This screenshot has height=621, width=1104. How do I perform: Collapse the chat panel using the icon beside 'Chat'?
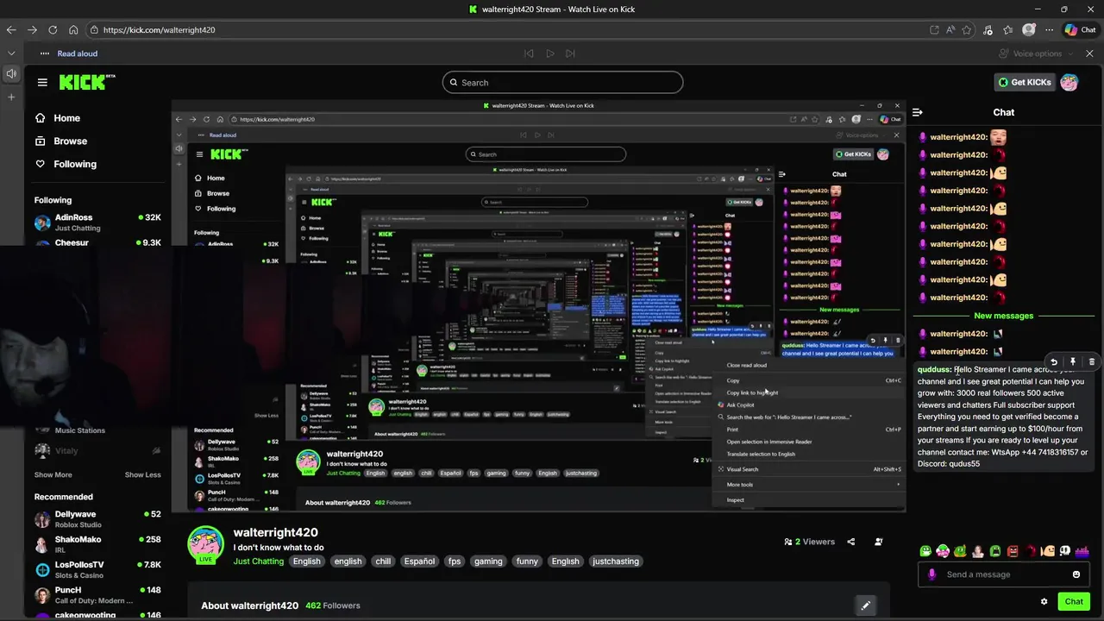[x=918, y=112]
